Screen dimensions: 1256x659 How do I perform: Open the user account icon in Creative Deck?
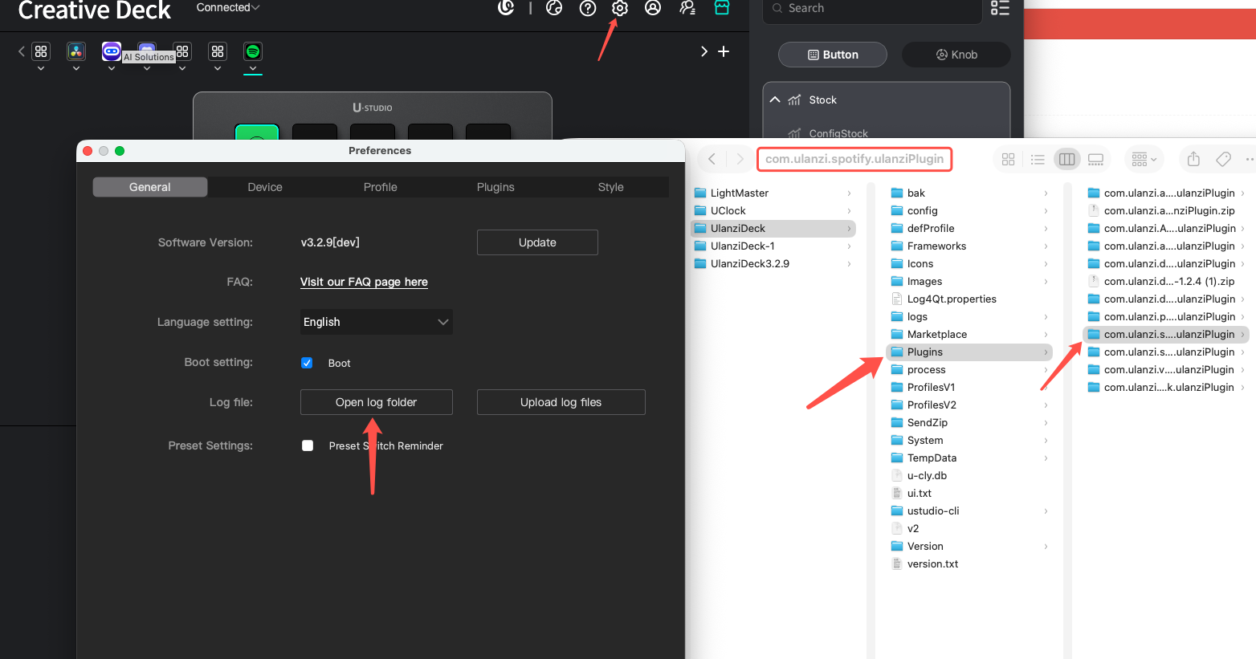point(653,8)
